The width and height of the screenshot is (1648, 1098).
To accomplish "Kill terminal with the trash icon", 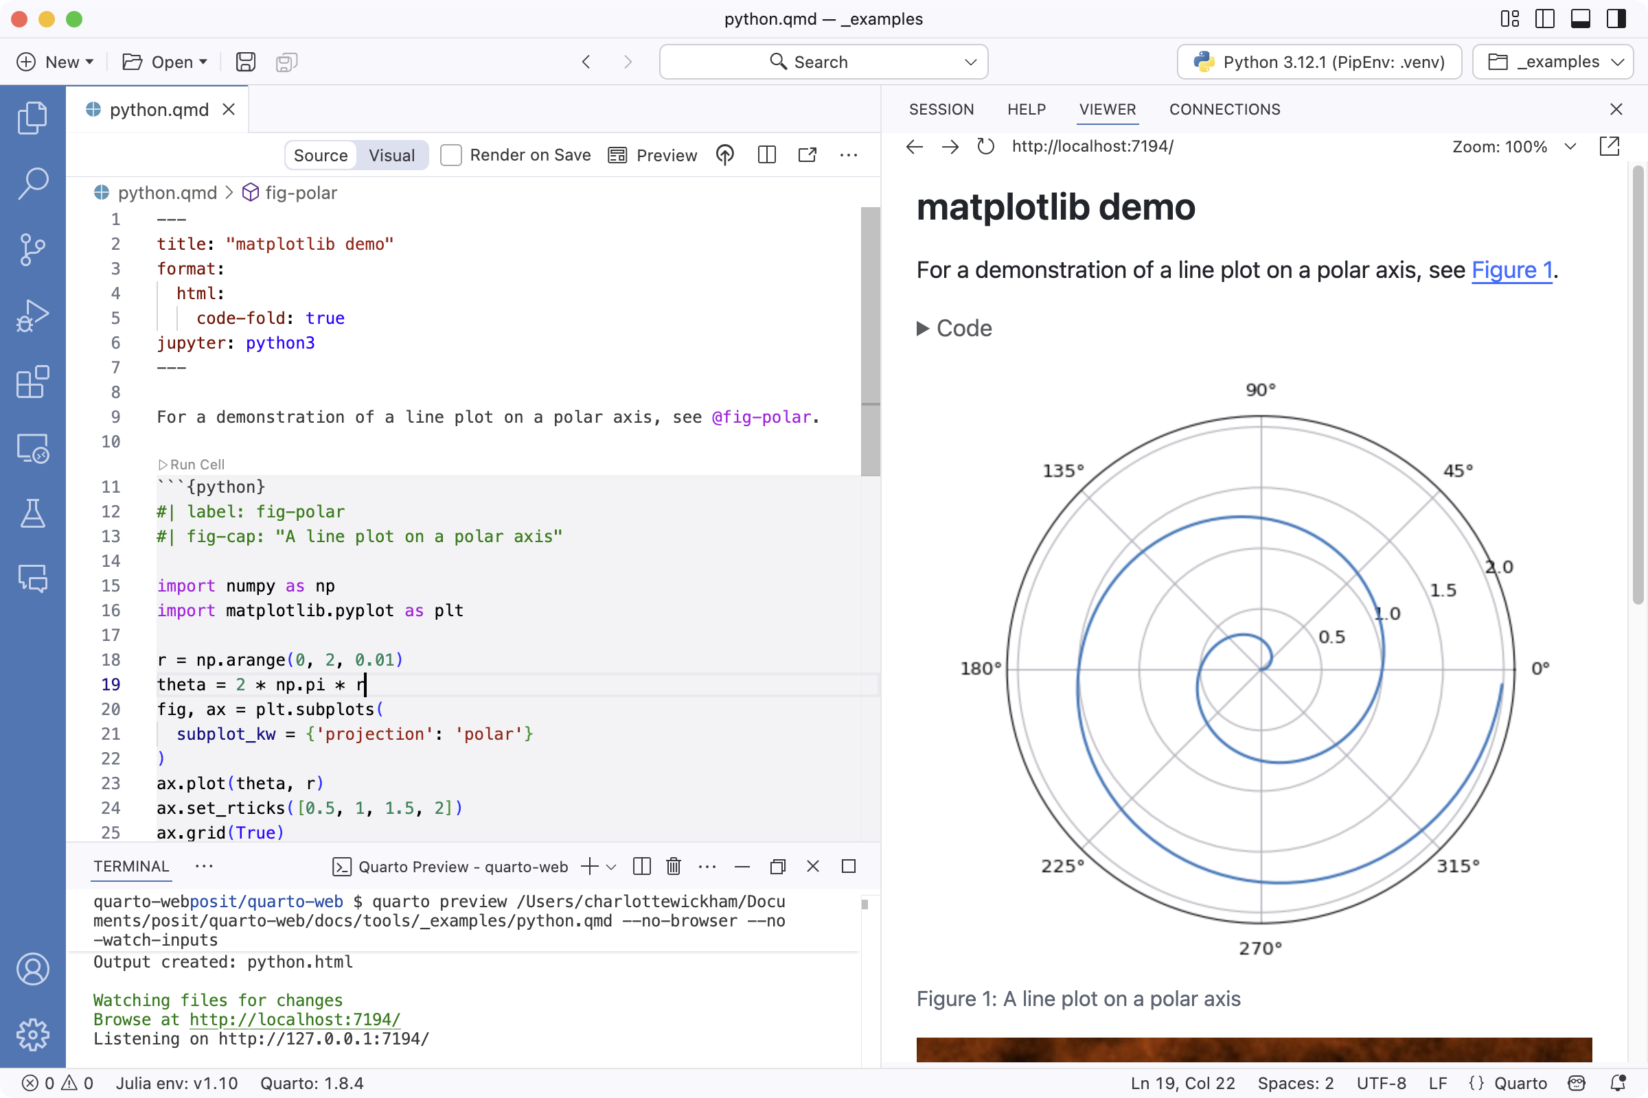I will click(x=674, y=867).
